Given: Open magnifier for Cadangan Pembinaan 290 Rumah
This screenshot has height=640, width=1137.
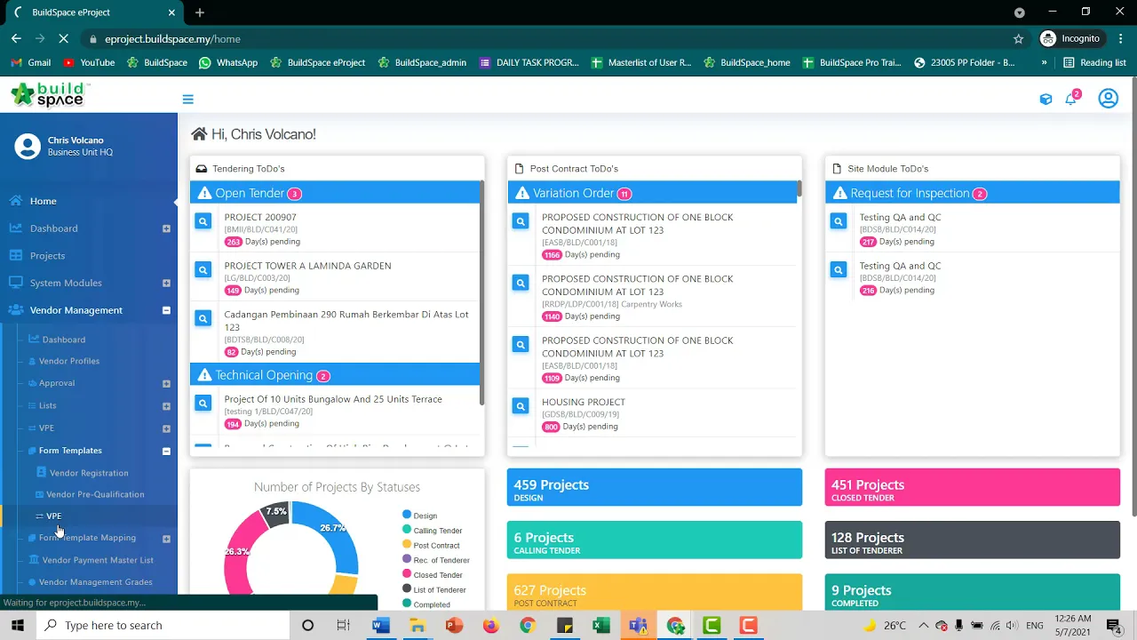Looking at the screenshot, I should (203, 318).
